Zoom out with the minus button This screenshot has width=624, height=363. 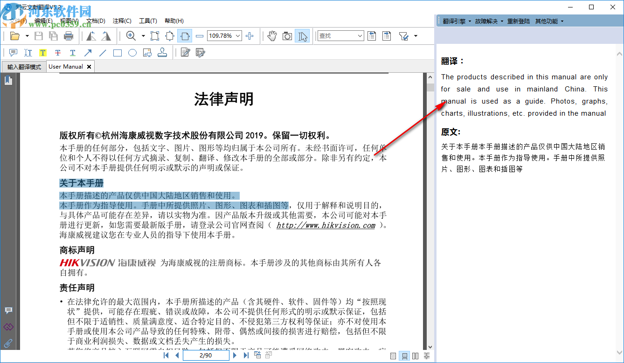point(200,36)
